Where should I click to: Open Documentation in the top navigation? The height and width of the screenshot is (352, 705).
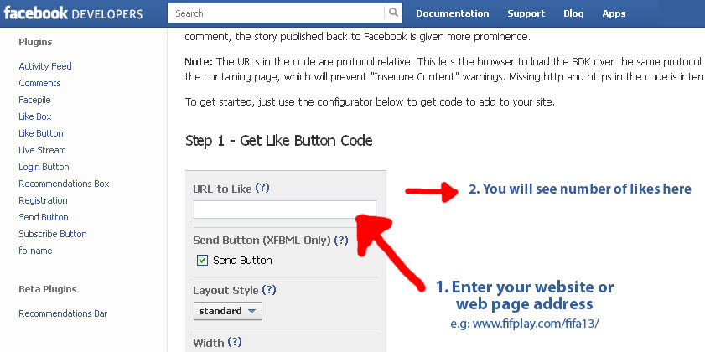tap(453, 13)
